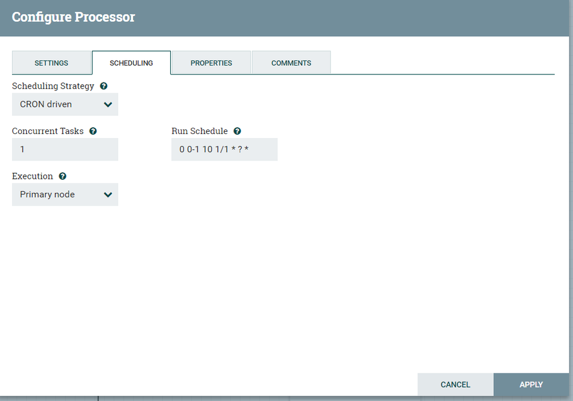Switch to the SETTINGS tab
Screen dimensions: 573x401
[51, 63]
